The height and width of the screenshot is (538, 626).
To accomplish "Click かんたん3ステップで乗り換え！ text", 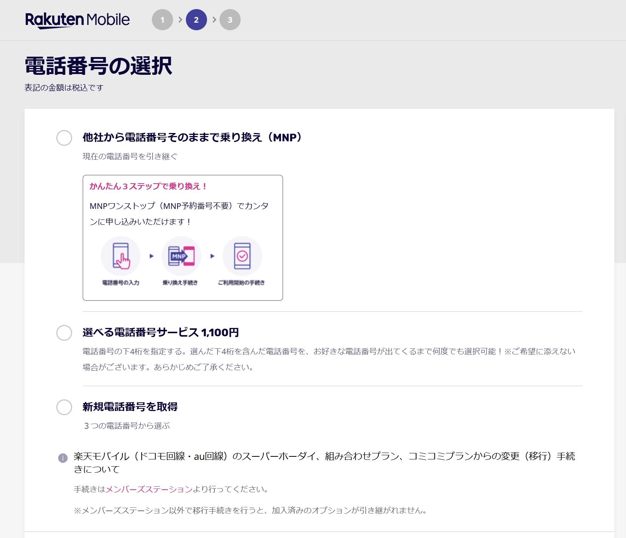I will click(148, 186).
